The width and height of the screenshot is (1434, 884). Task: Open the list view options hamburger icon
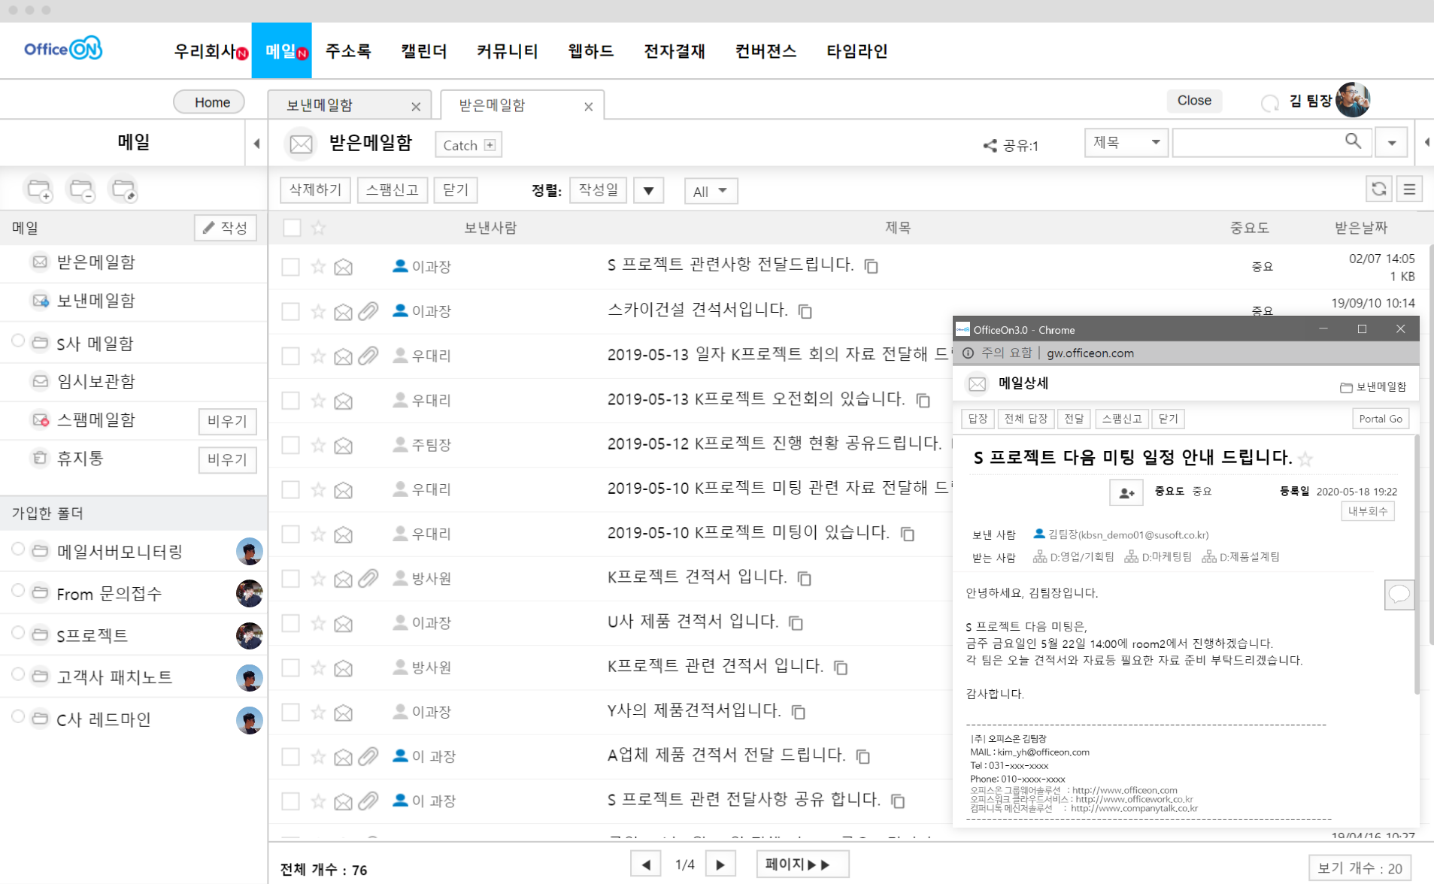click(x=1409, y=189)
